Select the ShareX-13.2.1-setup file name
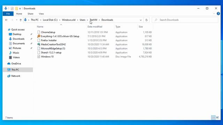Image resolution: width=223 pixels, height=125 pixels. point(51,52)
